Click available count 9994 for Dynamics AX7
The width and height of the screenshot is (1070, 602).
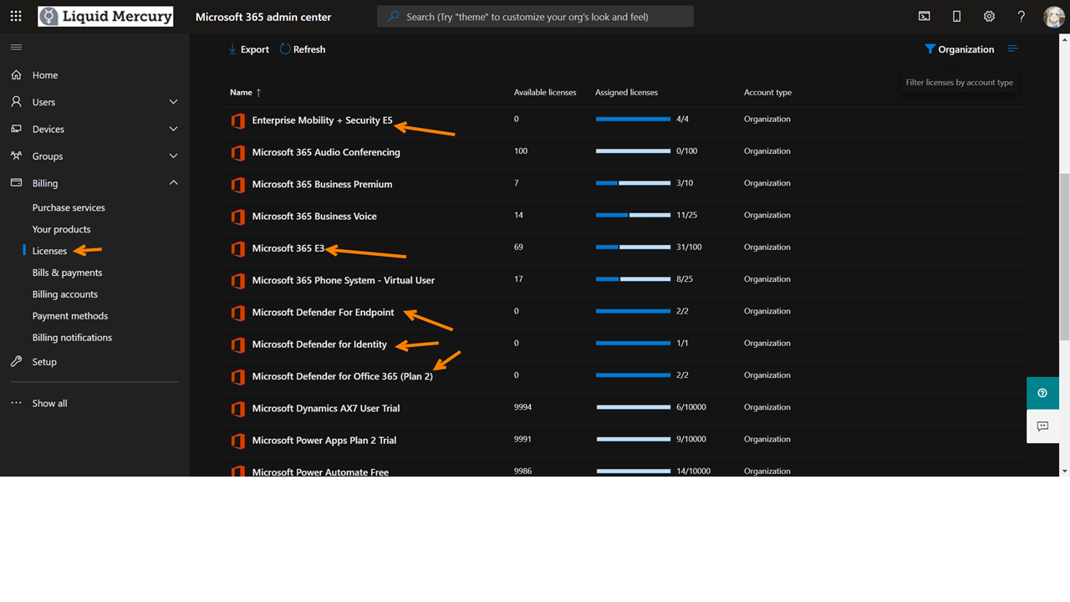click(x=522, y=407)
